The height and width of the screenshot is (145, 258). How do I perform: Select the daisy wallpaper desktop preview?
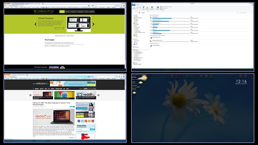193,108
